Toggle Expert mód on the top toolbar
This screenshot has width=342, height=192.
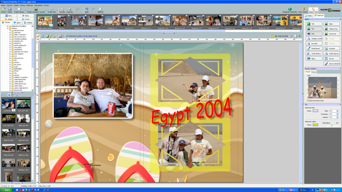pos(313,10)
